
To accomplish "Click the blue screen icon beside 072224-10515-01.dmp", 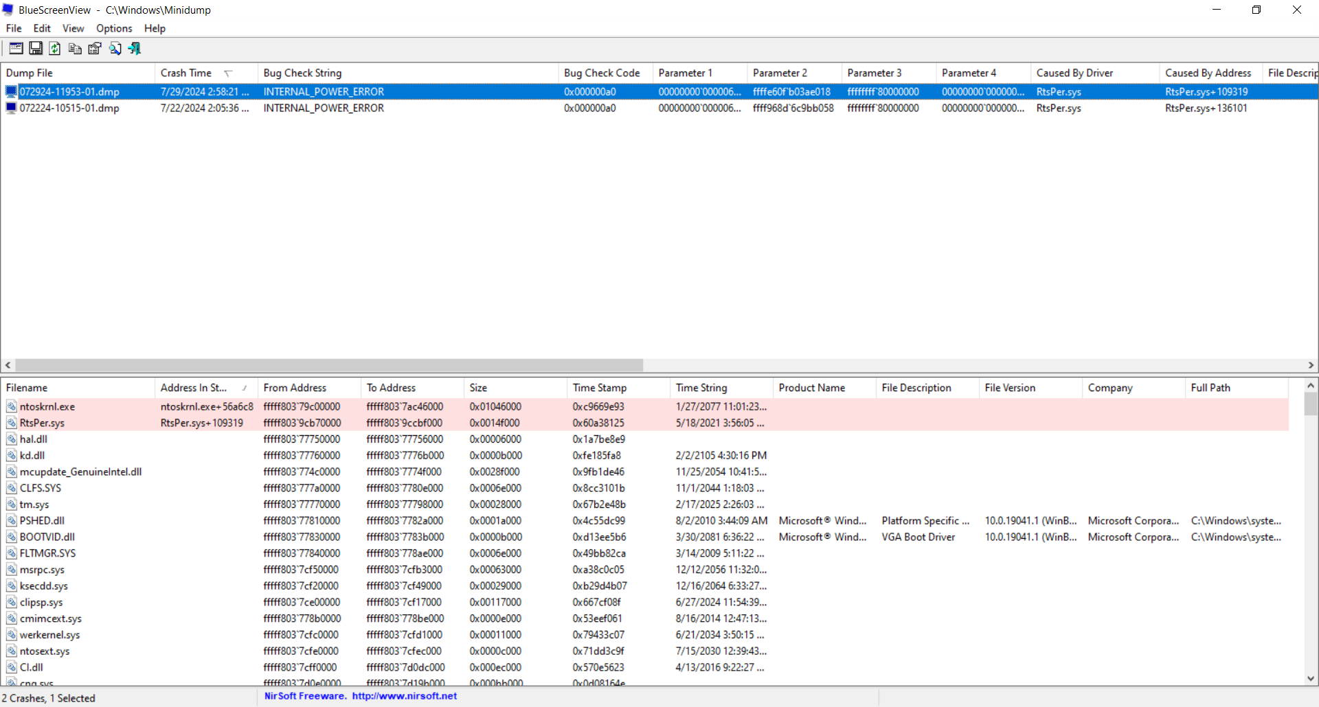I will (10, 108).
